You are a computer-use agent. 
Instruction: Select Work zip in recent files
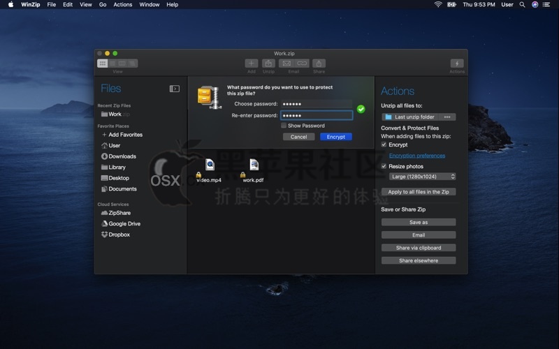115,114
